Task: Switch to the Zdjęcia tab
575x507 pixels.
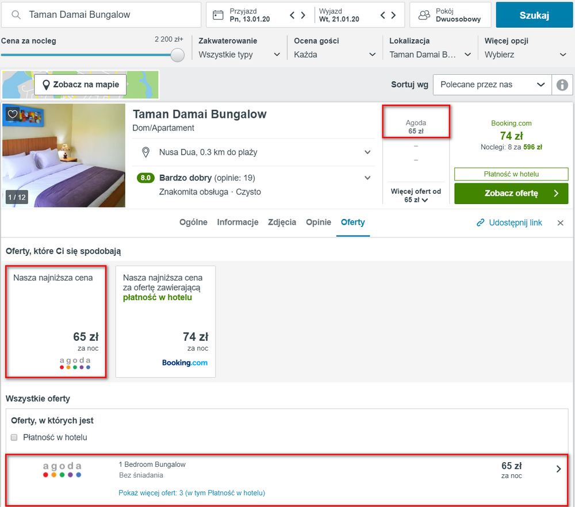Action: [x=282, y=222]
